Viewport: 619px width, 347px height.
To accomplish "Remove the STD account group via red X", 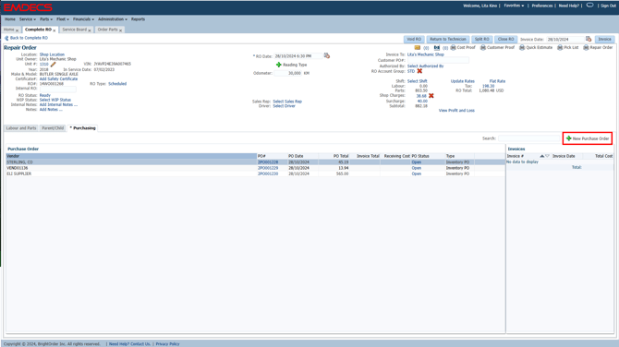I will [x=419, y=71].
